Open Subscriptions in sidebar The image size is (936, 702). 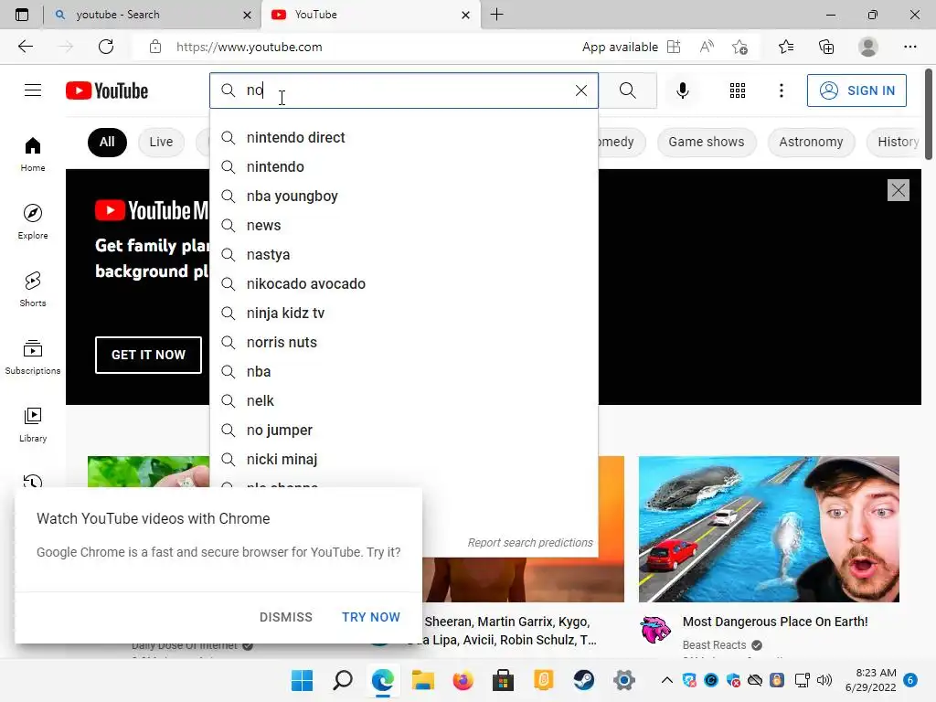(33, 357)
